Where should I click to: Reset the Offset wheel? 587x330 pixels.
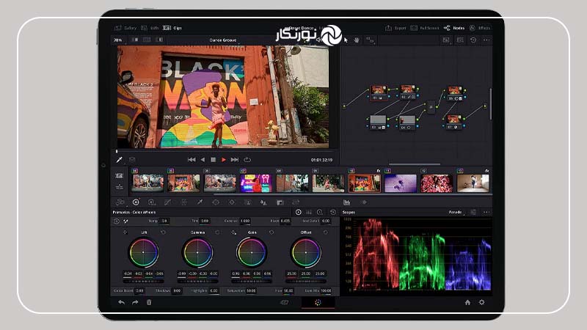point(326,232)
